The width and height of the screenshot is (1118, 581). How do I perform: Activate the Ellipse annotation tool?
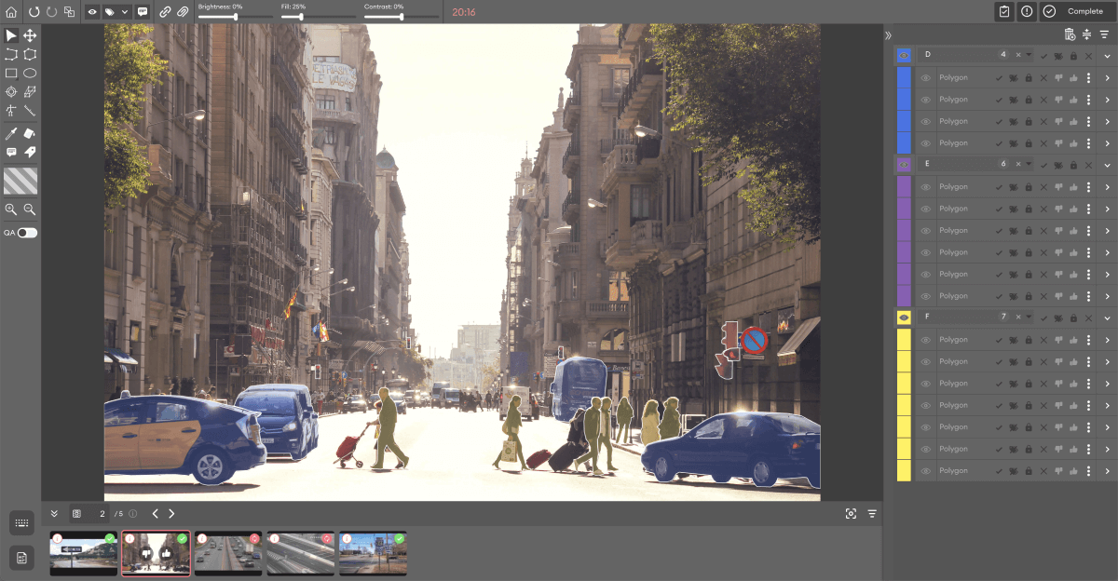[x=31, y=72]
